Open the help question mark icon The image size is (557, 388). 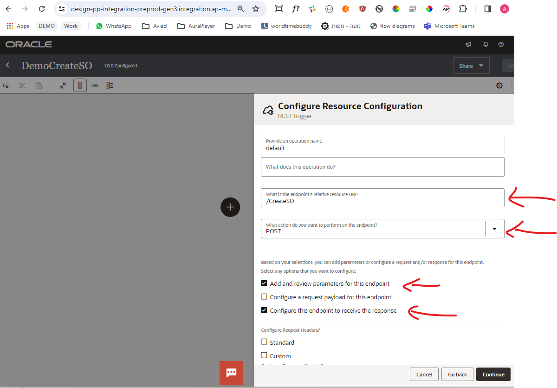point(501,45)
